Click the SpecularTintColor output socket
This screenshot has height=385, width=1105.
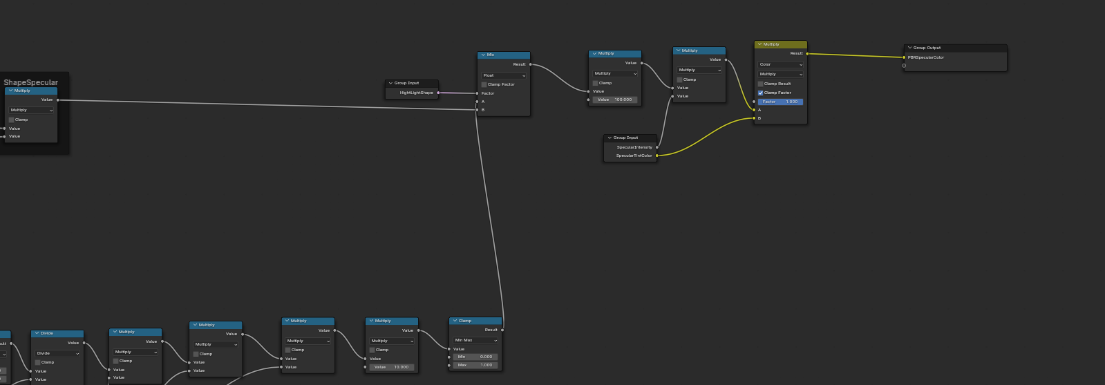657,156
